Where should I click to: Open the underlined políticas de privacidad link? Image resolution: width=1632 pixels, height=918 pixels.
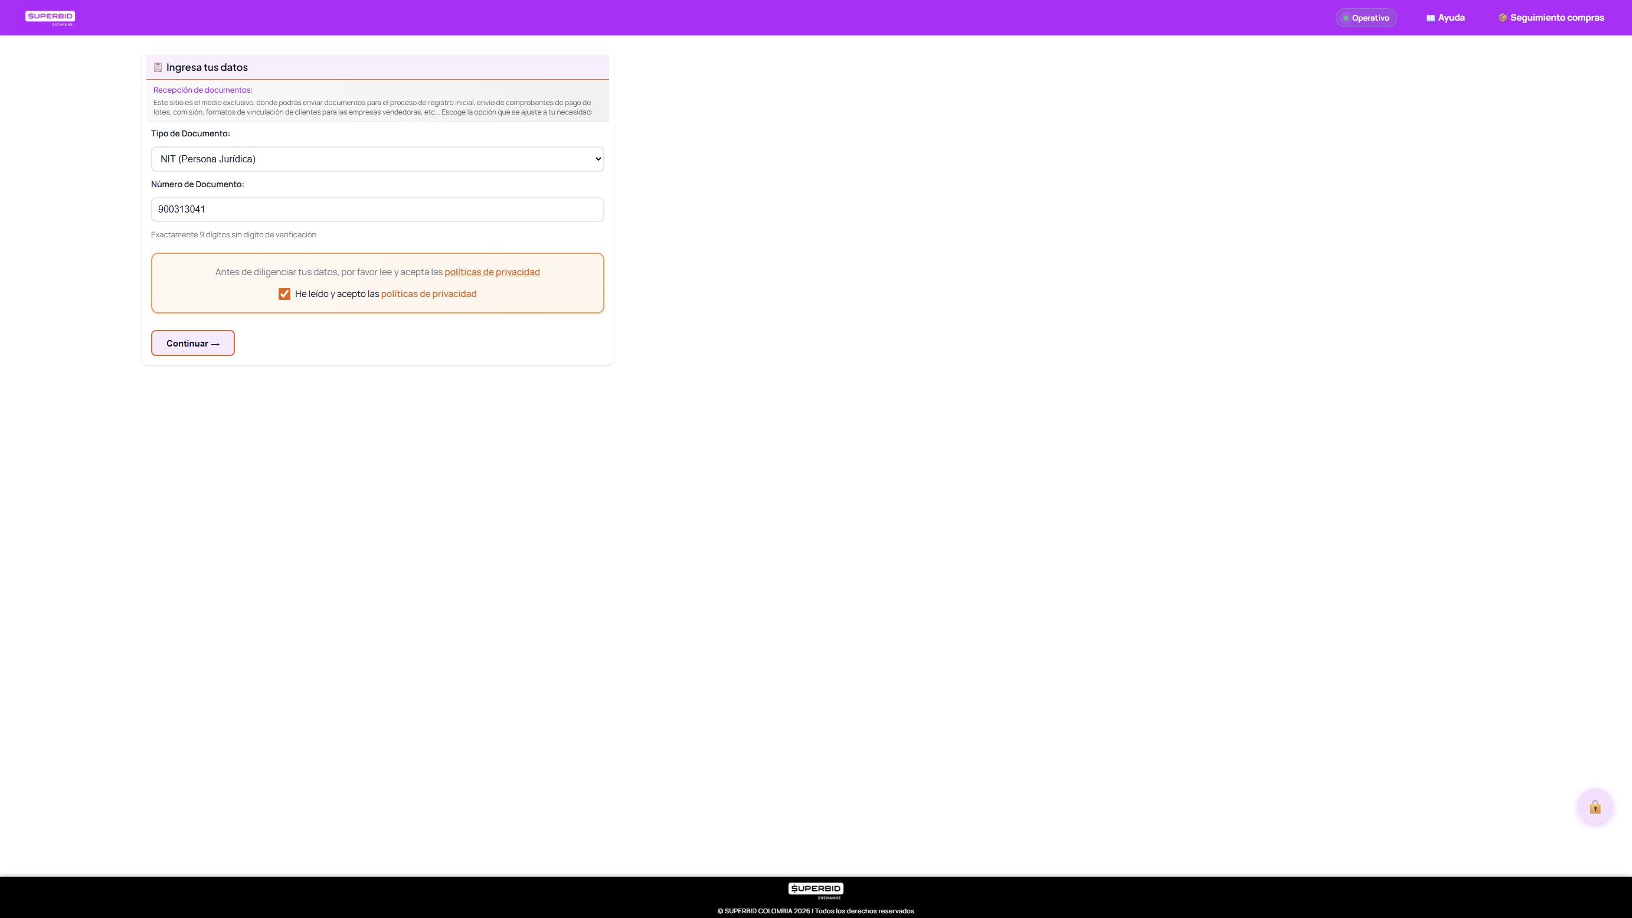click(492, 272)
